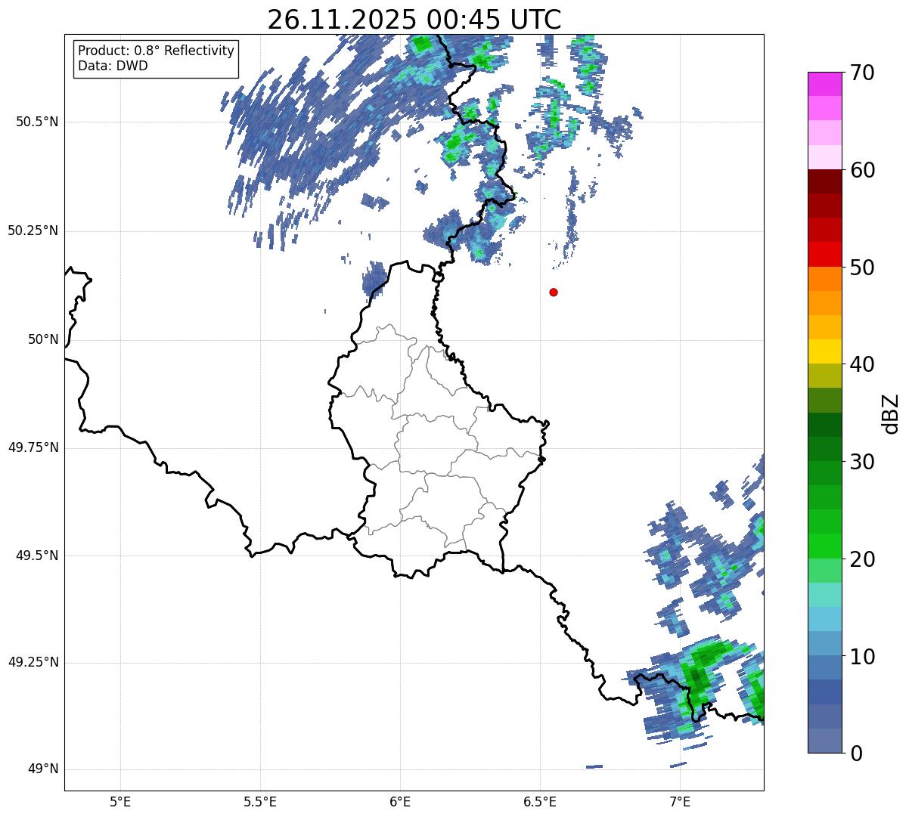The image size is (909, 817).
Task: Click longitude label 6°E
Action: pyautogui.click(x=400, y=801)
